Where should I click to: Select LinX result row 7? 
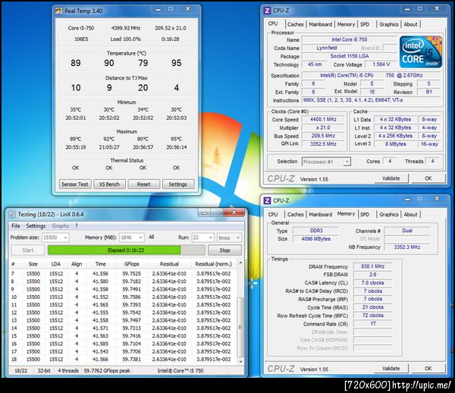123,274
